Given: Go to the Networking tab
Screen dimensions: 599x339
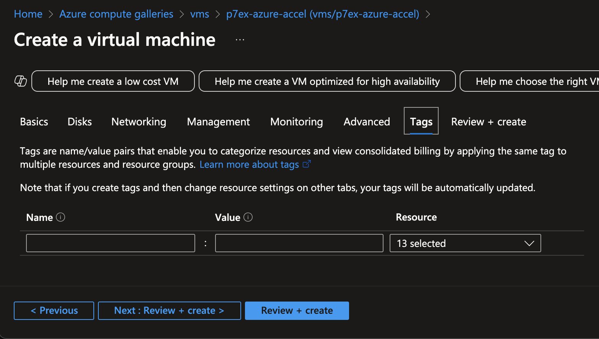Looking at the screenshot, I should click(139, 122).
